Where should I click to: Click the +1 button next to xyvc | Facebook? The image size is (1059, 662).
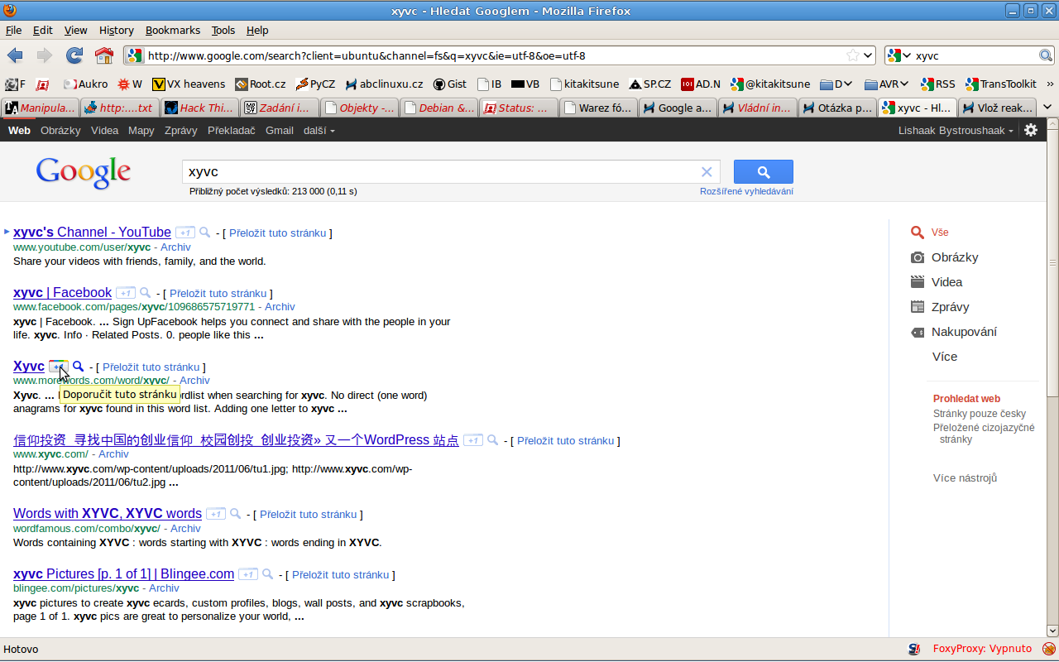click(x=126, y=293)
